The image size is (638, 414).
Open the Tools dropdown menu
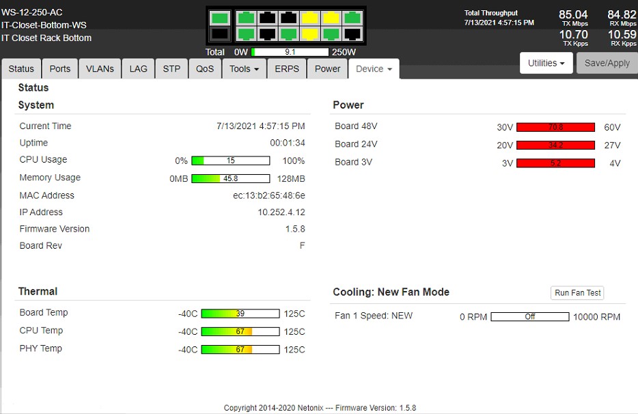pyautogui.click(x=244, y=69)
